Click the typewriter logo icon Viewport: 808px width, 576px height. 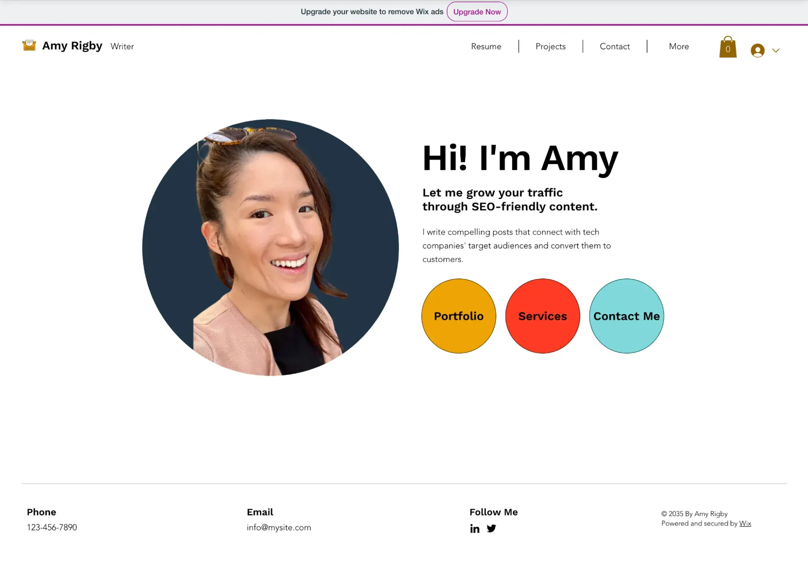tap(29, 46)
